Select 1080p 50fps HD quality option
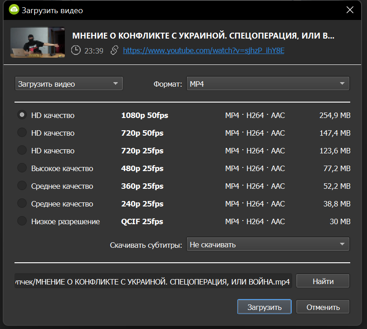This screenshot has width=367, height=329. (x=21, y=115)
